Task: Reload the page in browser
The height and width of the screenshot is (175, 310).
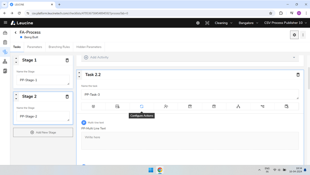Action: 19,13
